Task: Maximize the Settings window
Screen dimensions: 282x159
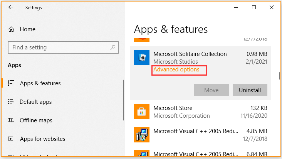Action: [x=254, y=7]
